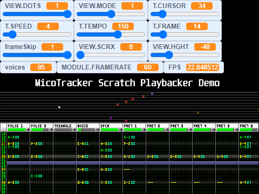Screen dimensions: 259x194
Task: Click the left arrow in NOISE header
Action: pos(97,129)
